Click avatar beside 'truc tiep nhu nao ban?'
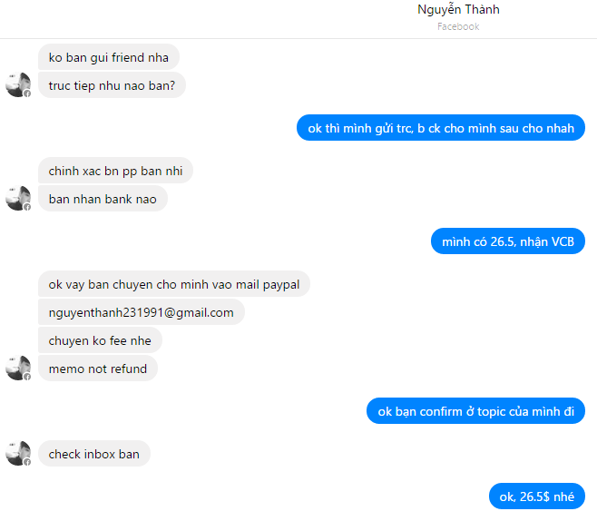The width and height of the screenshot is (597, 521). (x=18, y=84)
